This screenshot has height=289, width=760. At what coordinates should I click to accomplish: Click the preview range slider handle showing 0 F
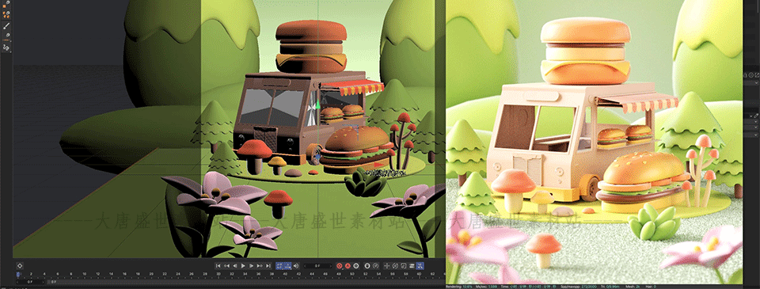[x=52, y=281]
